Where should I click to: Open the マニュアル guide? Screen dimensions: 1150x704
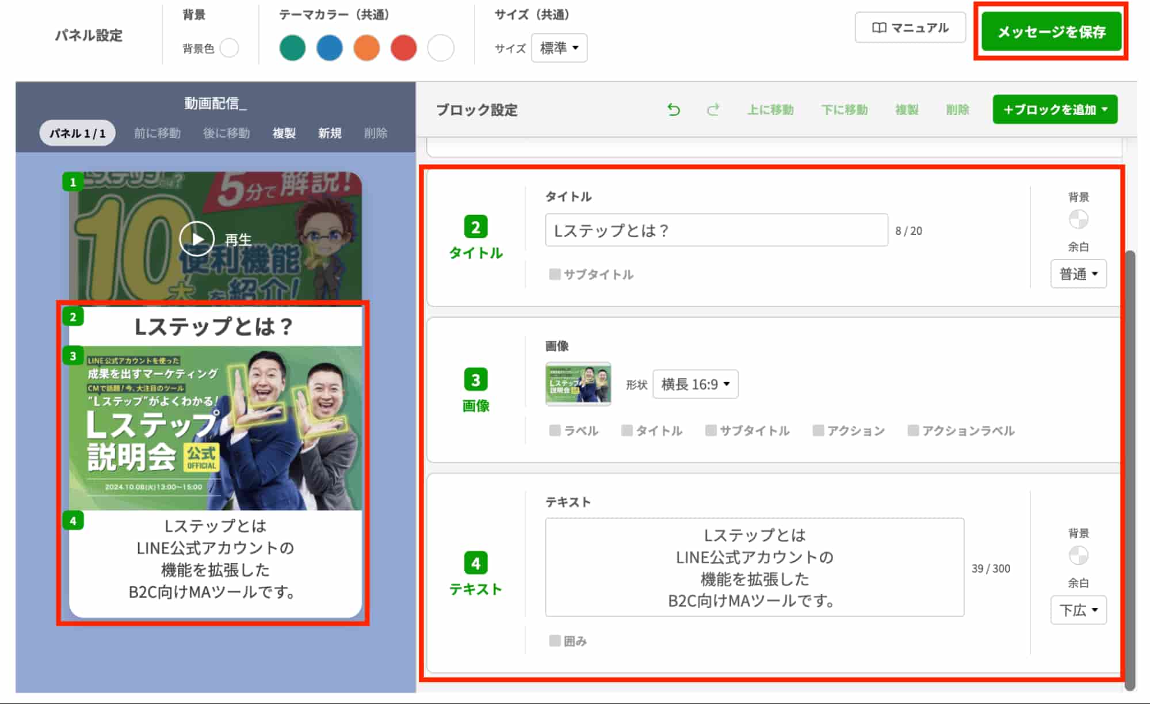click(910, 27)
